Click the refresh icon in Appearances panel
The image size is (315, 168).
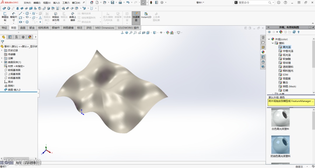[294, 32]
